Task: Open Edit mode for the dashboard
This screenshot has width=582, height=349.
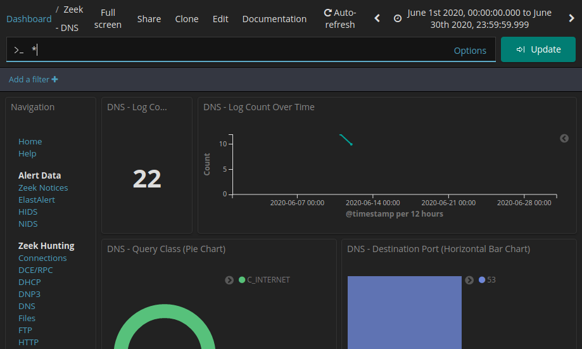Action: pos(220,19)
